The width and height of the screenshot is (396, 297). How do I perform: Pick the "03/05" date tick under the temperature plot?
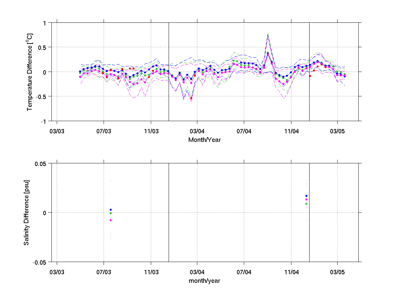click(337, 131)
